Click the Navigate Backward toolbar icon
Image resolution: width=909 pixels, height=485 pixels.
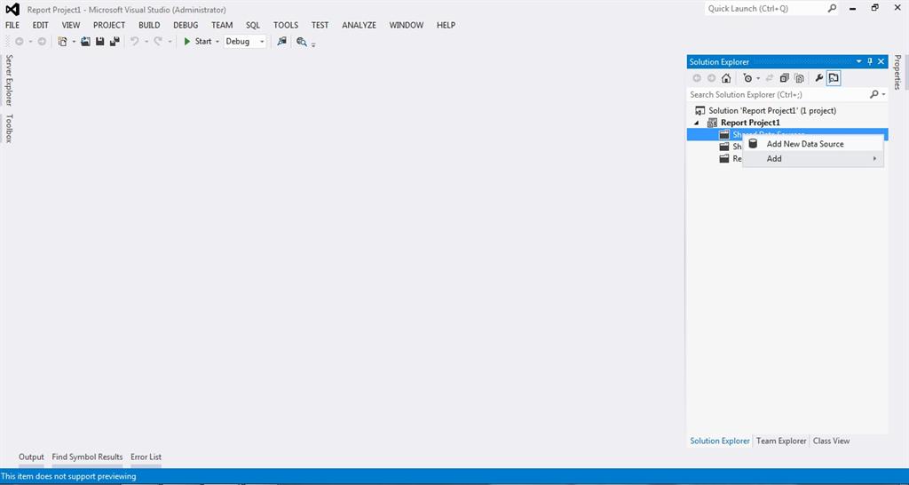pyautogui.click(x=20, y=42)
